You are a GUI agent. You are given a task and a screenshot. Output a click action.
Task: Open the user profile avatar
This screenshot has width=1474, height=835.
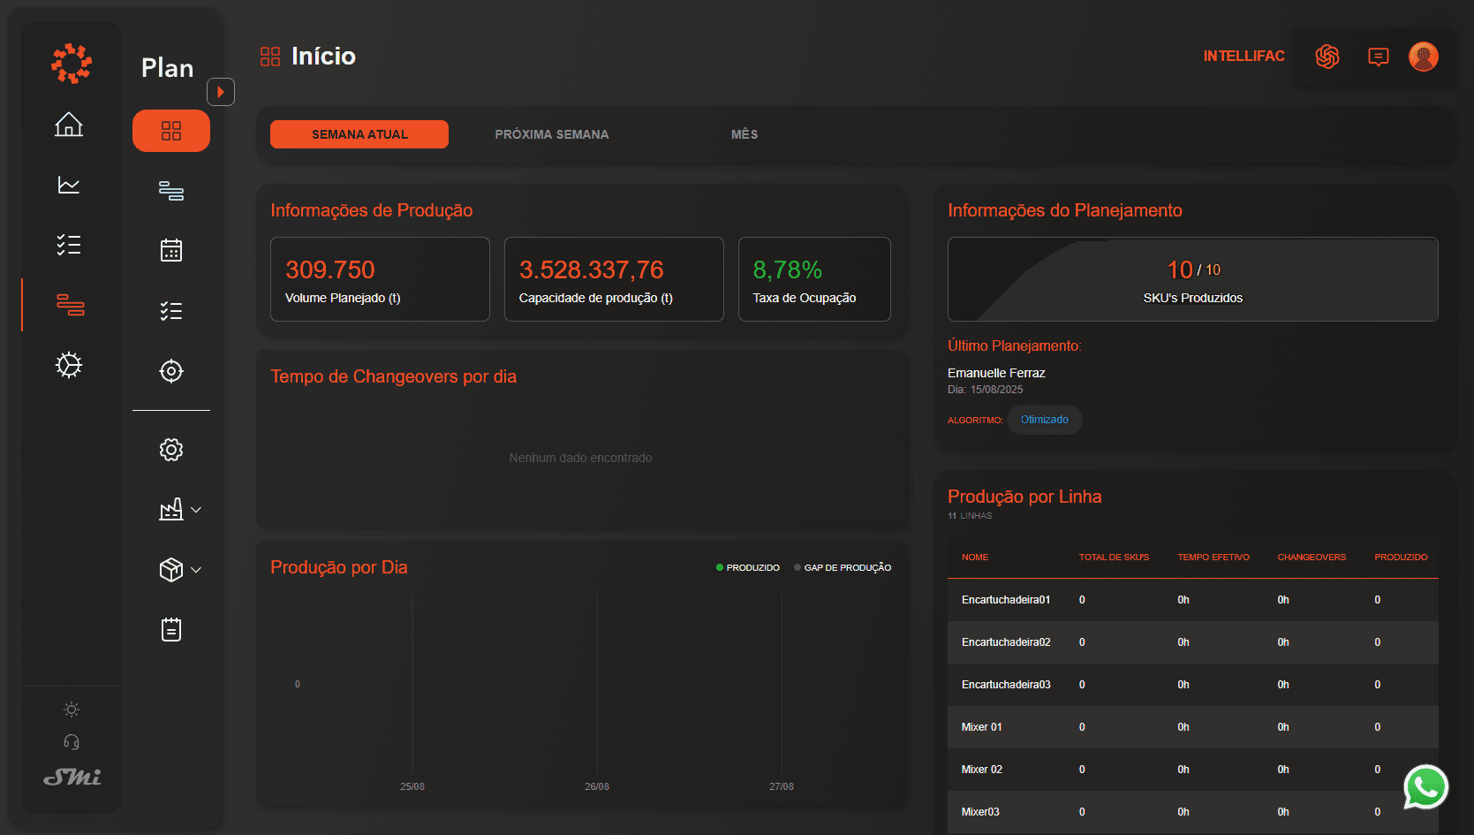pyautogui.click(x=1423, y=57)
